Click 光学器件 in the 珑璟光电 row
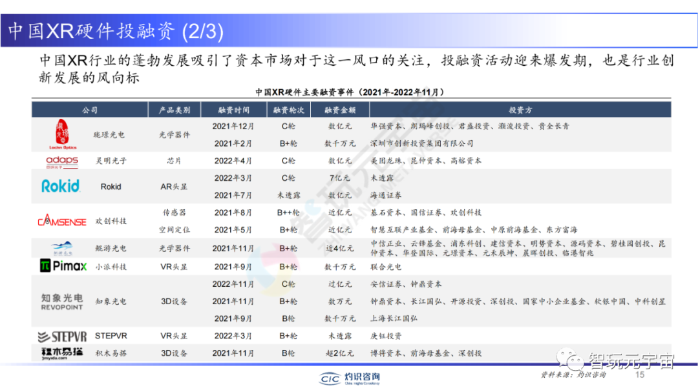This screenshot has width=698, height=392. point(174,135)
